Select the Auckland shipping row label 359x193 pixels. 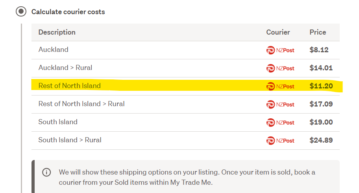click(x=53, y=50)
